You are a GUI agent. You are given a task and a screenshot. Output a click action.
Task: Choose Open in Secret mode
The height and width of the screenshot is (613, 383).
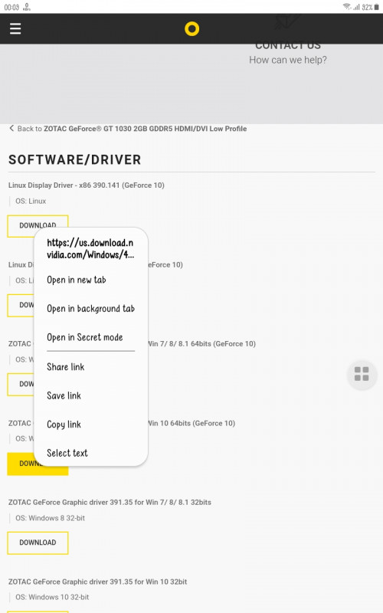(85, 337)
